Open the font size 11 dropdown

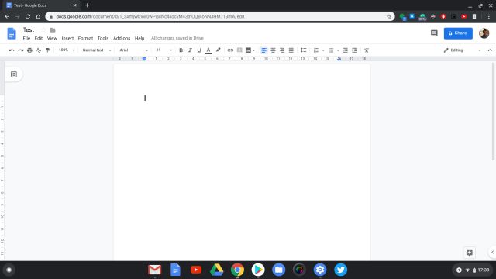[164, 50]
